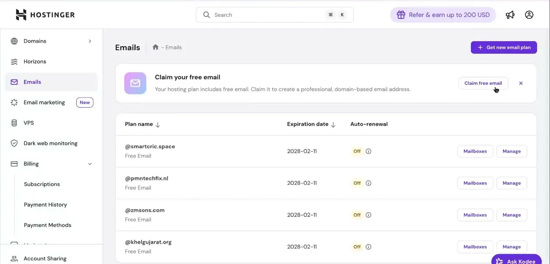550x264 pixels.
Task: Collapse the Billing section chevron
Action: click(x=90, y=164)
